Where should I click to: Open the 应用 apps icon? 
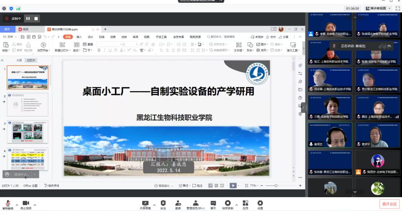(x=245, y=204)
